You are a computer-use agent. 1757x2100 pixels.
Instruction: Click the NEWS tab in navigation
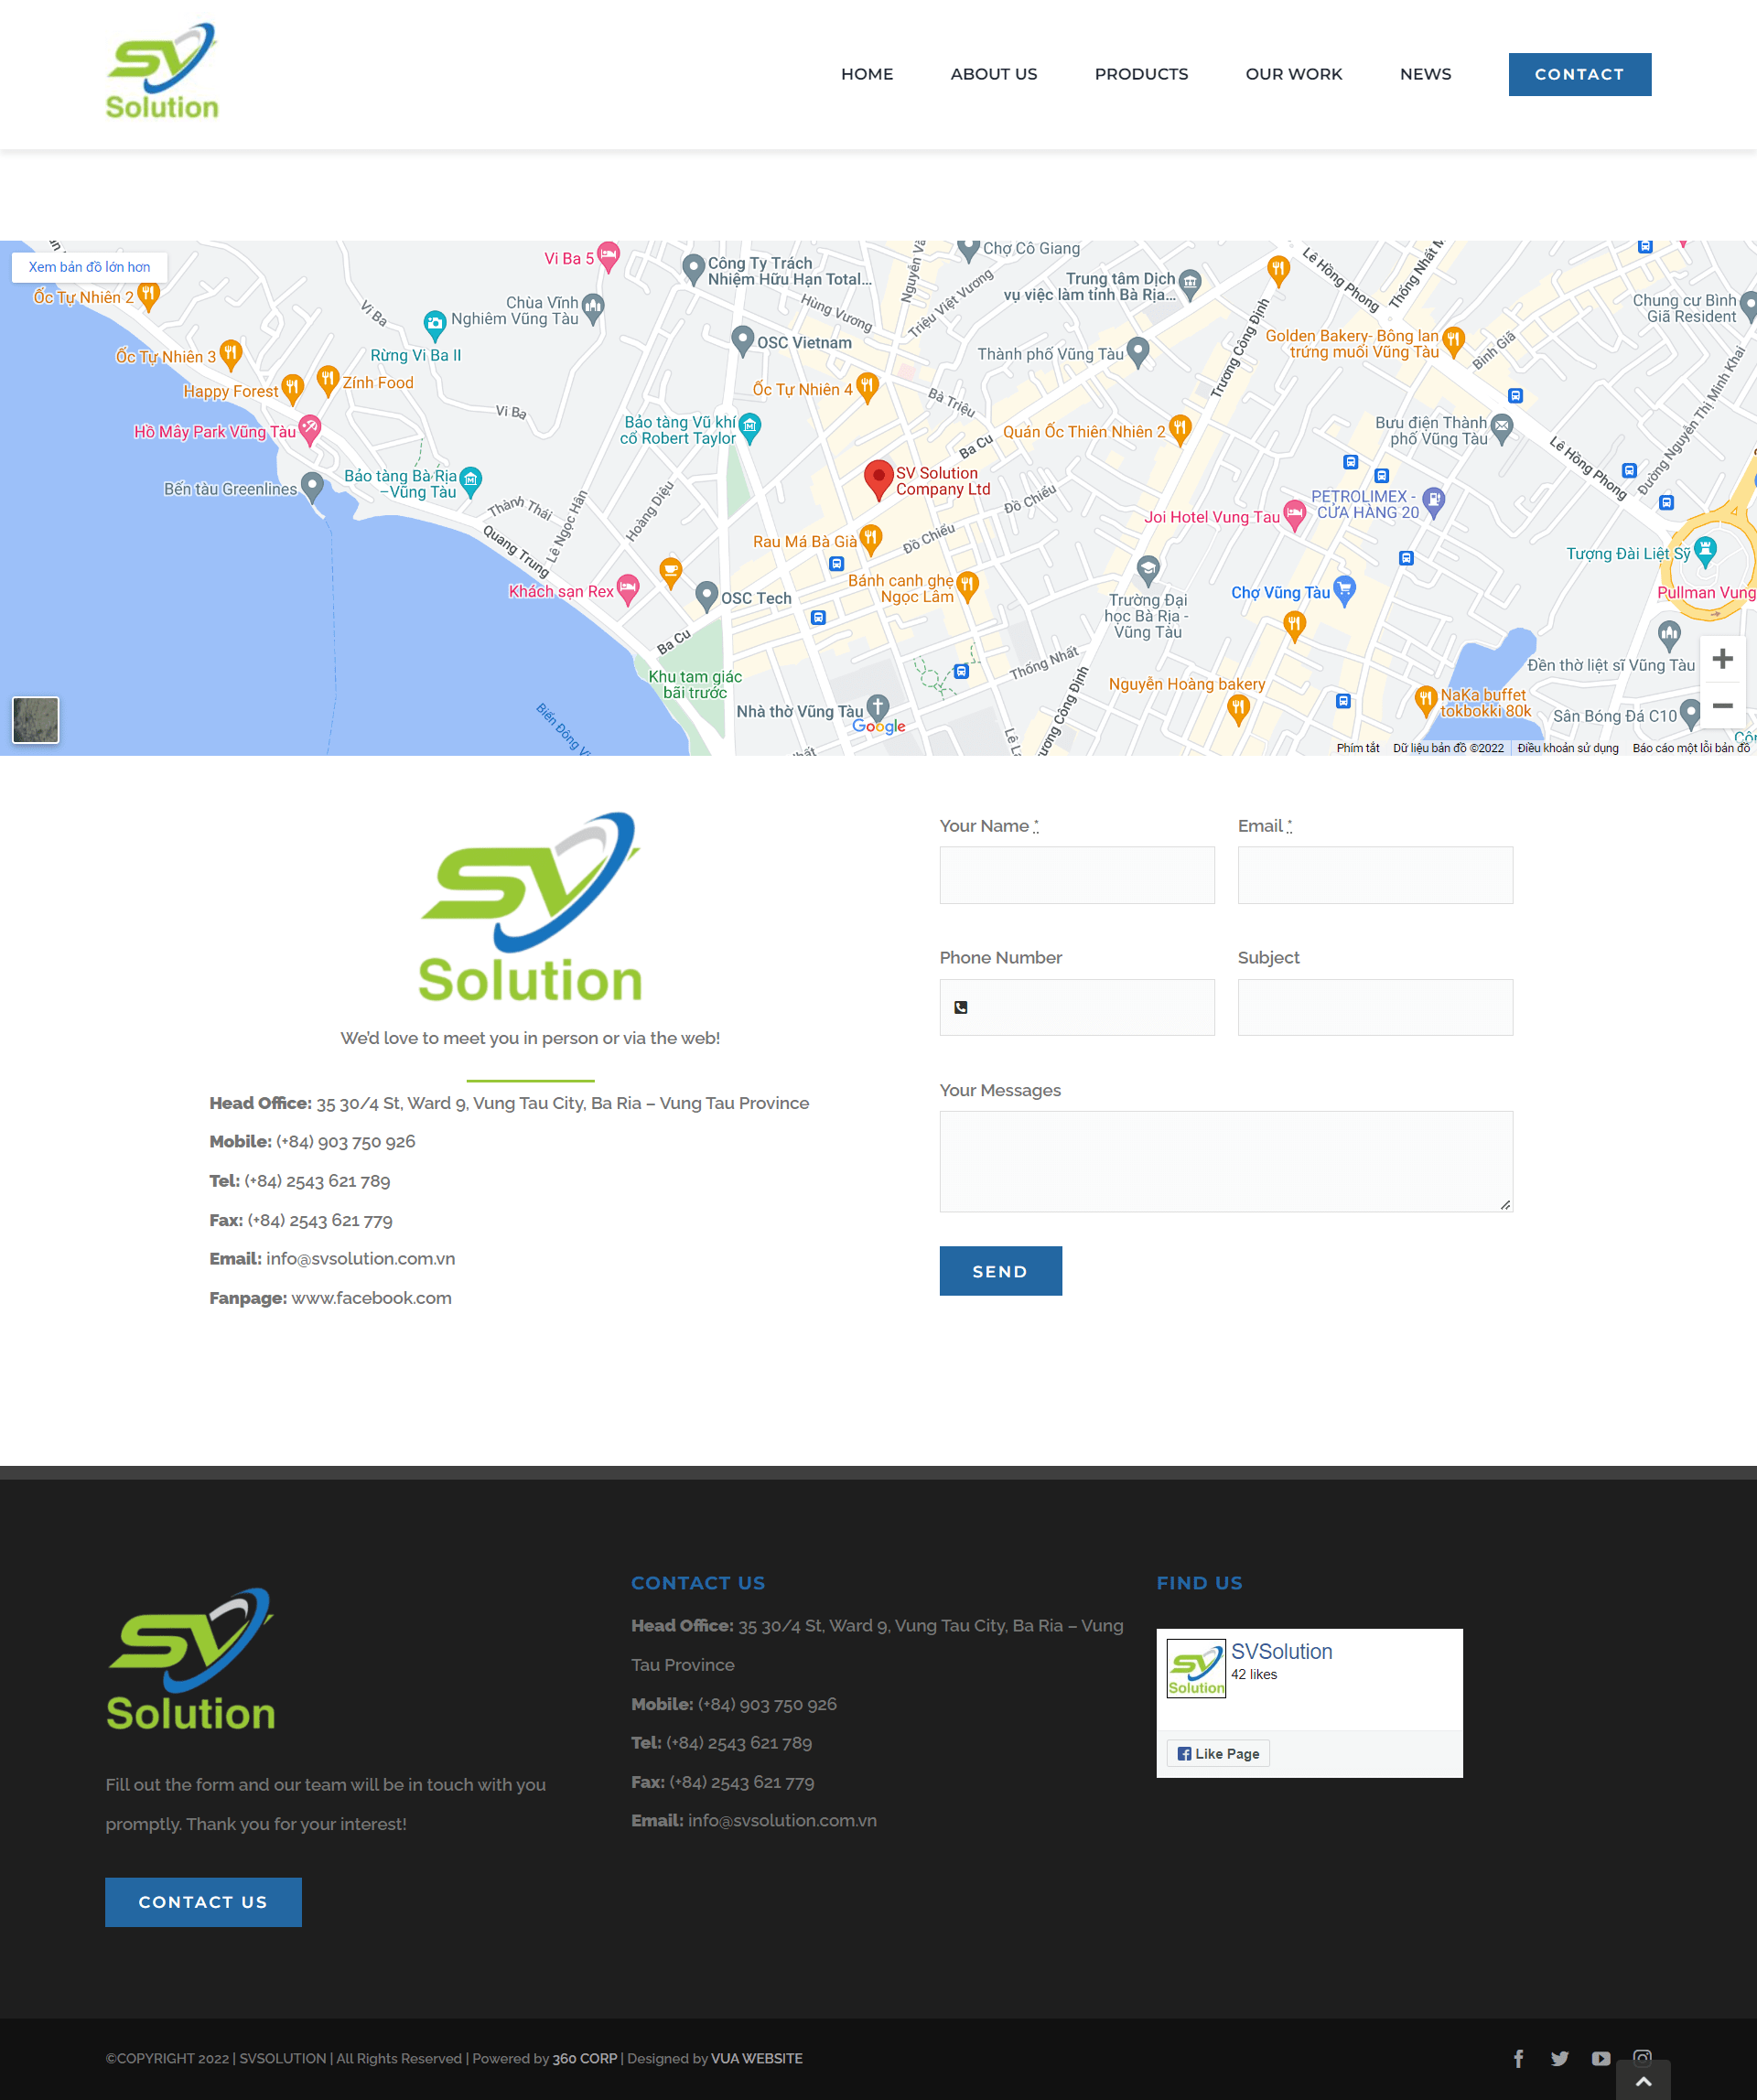(1426, 73)
